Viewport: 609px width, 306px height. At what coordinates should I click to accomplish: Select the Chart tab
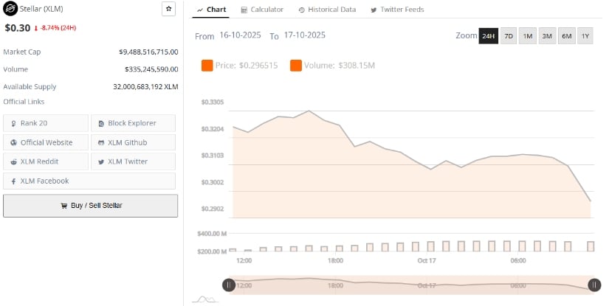tap(211, 10)
